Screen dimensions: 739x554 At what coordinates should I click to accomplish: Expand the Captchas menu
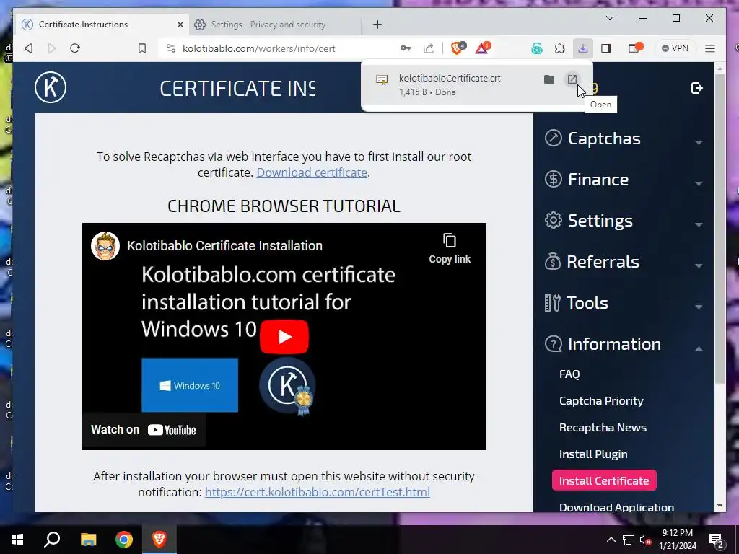[x=624, y=138]
